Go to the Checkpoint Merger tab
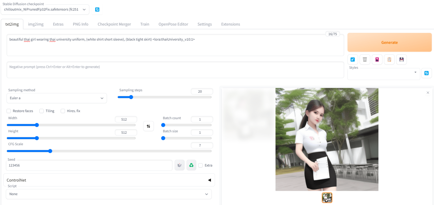 (x=114, y=24)
